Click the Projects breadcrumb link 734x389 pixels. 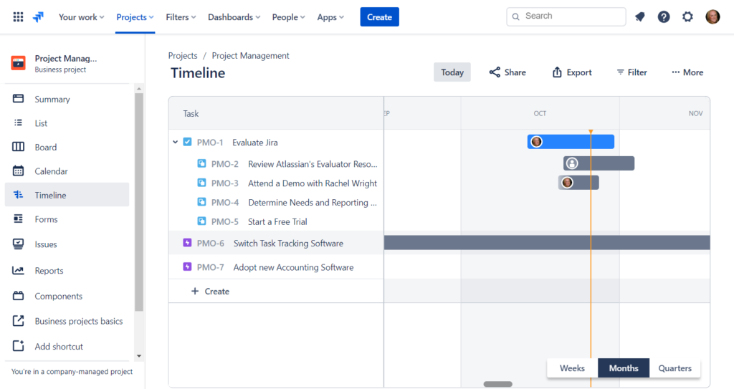pyautogui.click(x=183, y=55)
